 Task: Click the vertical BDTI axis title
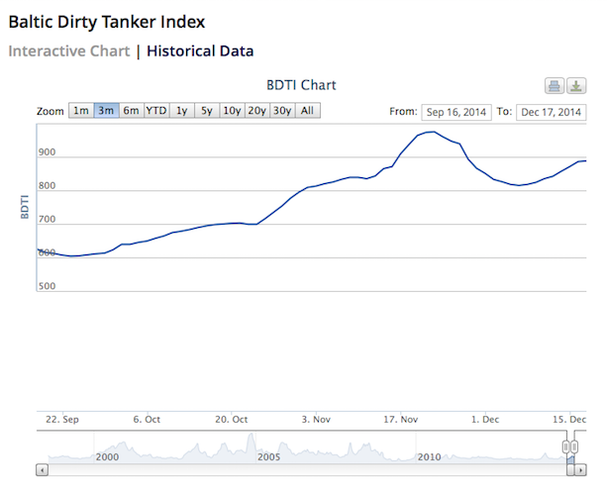point(25,207)
